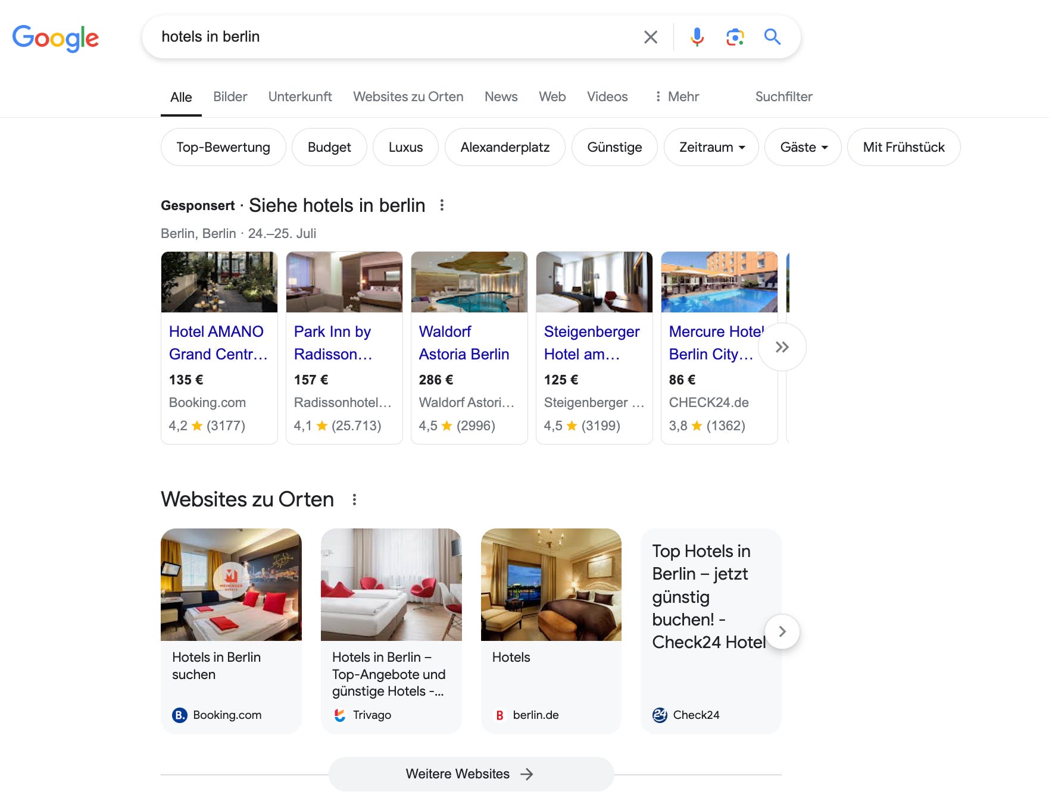Open Waldorf Astoria Berlin link
This screenshot has height=801, width=1049.
tap(464, 343)
